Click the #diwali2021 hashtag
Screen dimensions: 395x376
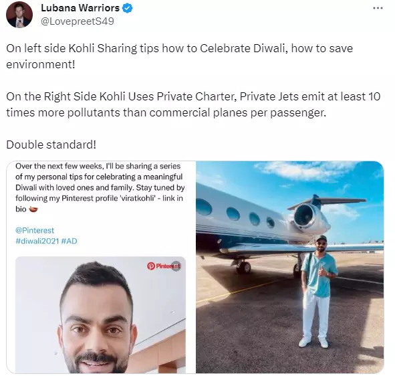(x=37, y=241)
